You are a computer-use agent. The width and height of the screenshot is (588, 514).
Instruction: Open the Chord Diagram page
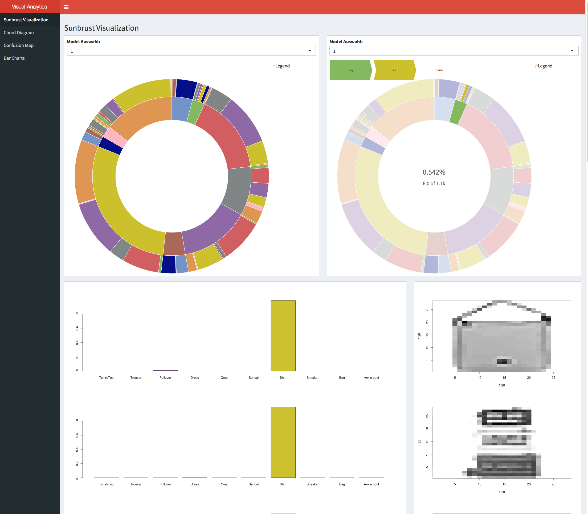point(19,33)
